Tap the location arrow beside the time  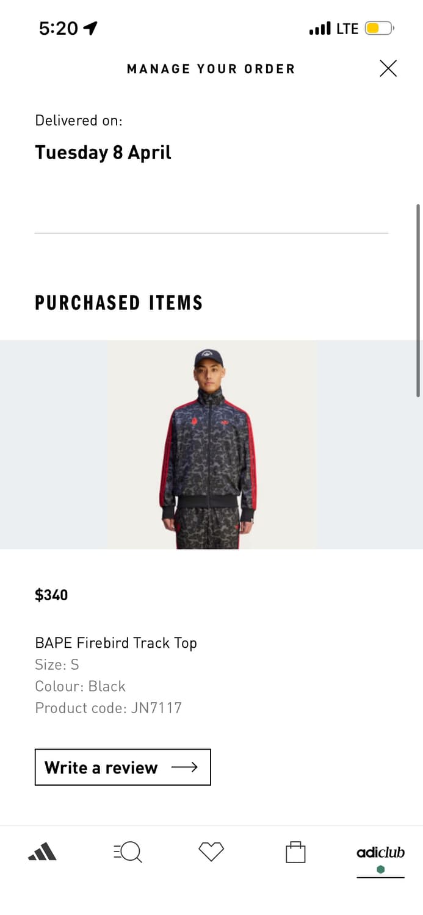tap(90, 28)
